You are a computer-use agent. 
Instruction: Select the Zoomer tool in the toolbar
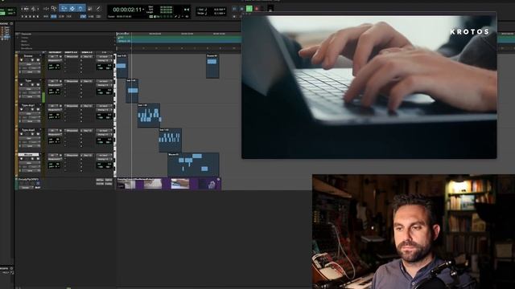tap(54, 9)
